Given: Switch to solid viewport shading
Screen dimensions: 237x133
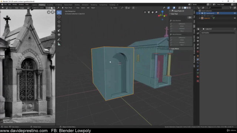Looking at the screenshot, I should click(185, 8).
